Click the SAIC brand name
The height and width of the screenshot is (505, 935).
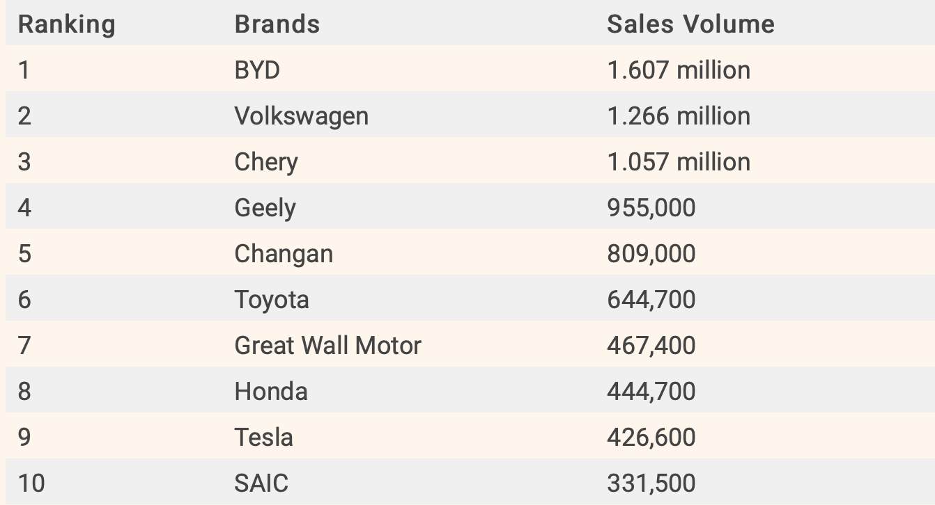pyautogui.click(x=261, y=483)
